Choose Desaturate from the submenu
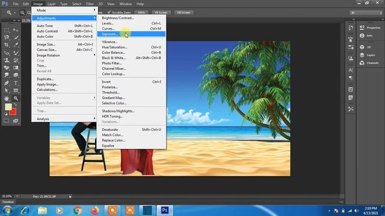This screenshot has height=216, width=385. [x=131, y=130]
